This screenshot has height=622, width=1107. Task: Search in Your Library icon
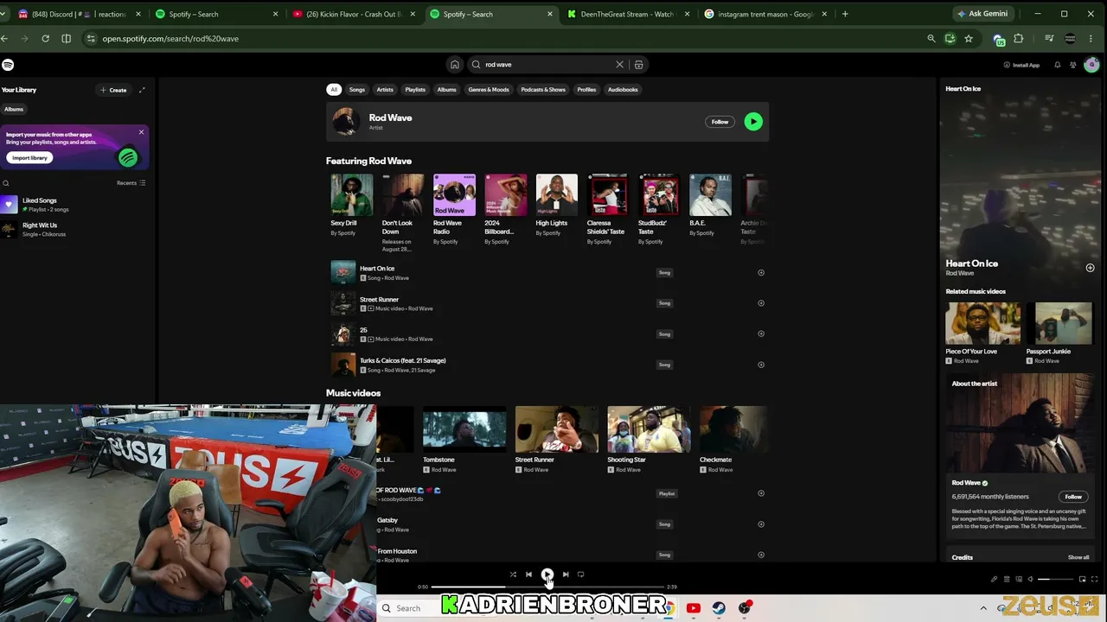(5, 183)
